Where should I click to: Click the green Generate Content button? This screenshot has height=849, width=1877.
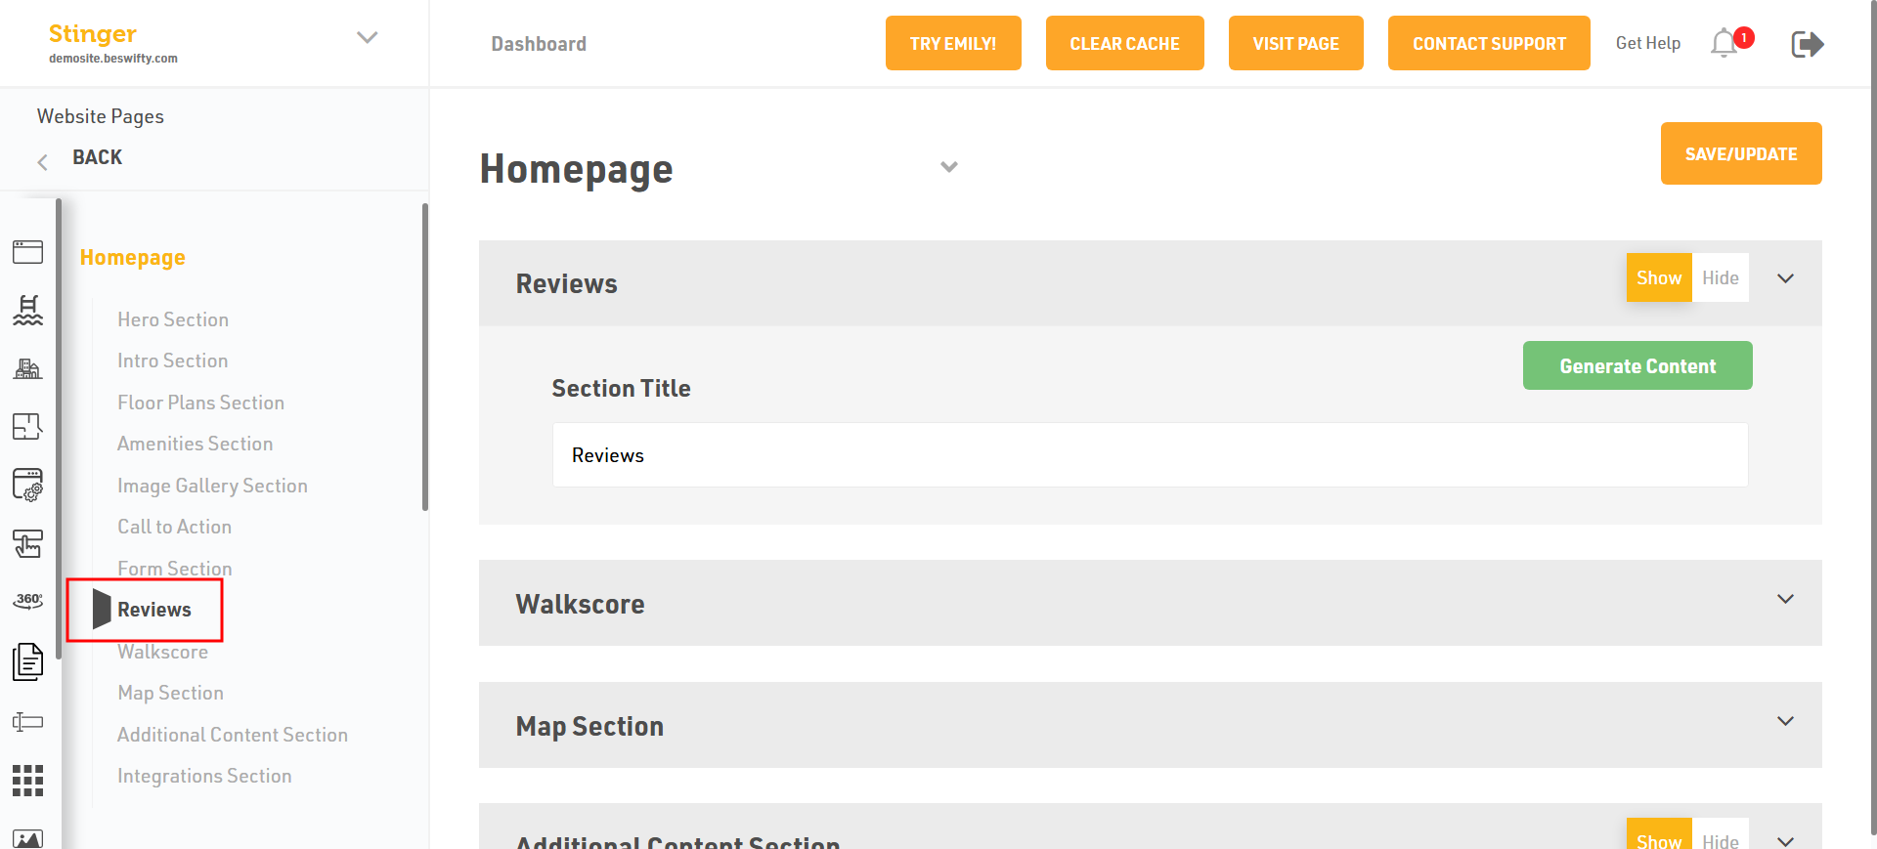click(x=1637, y=366)
